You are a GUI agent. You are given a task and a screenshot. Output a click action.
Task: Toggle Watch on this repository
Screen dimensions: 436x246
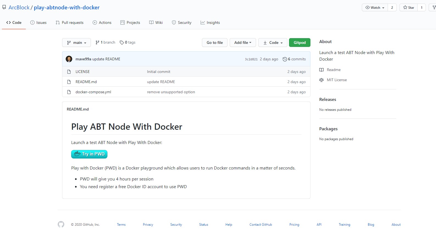click(375, 8)
